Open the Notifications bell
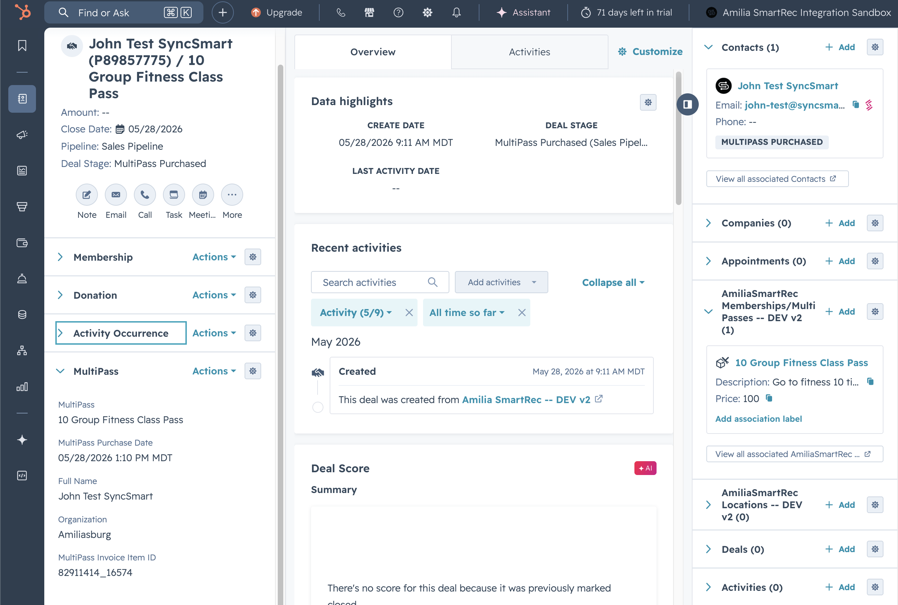 [456, 12]
